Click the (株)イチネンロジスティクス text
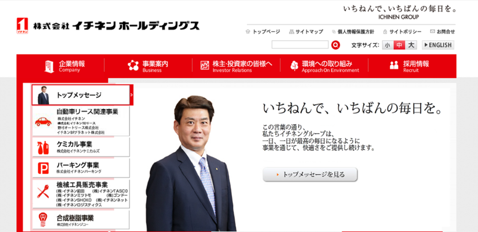 pyautogui.click(x=79, y=205)
